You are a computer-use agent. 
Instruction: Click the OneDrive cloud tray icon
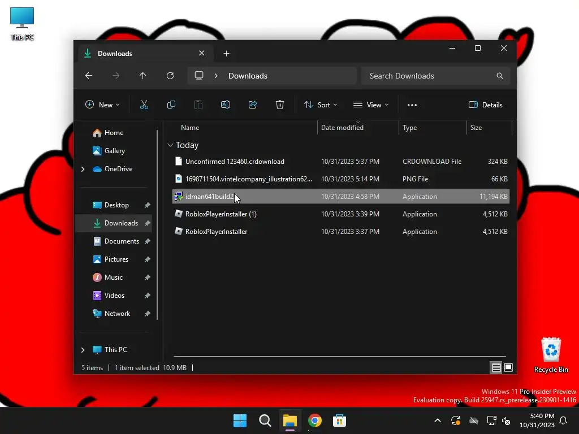474,420
